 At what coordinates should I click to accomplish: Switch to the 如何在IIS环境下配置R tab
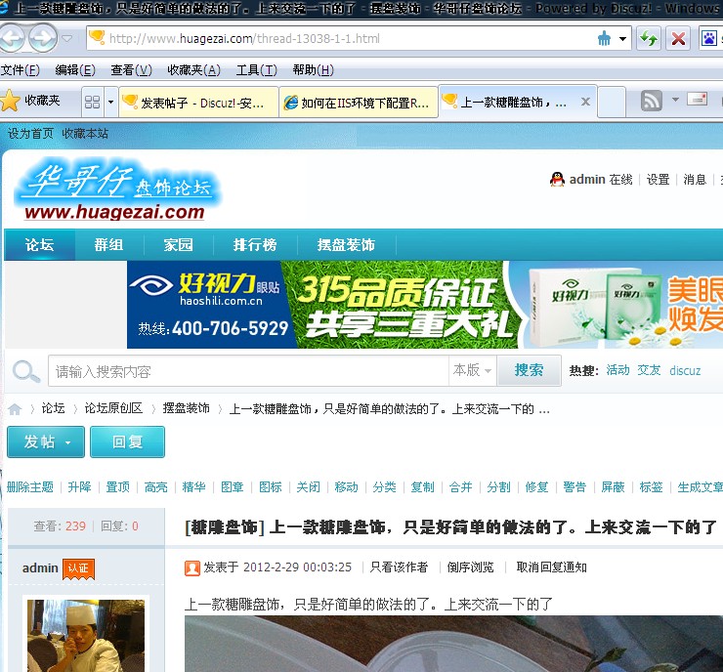point(359,103)
